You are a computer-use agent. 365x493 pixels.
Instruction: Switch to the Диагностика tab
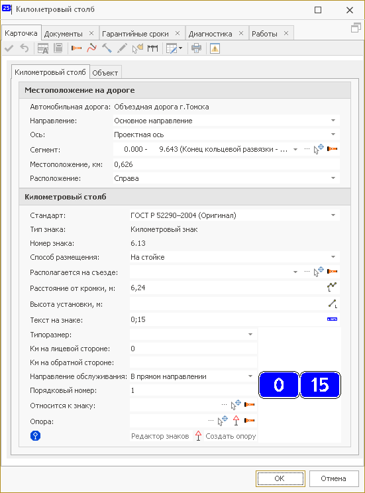210,34
